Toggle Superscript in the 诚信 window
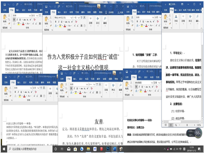This screenshot has height=153, width=204. pos(72,22)
